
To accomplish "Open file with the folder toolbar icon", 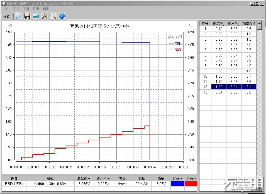I will coord(19,16).
